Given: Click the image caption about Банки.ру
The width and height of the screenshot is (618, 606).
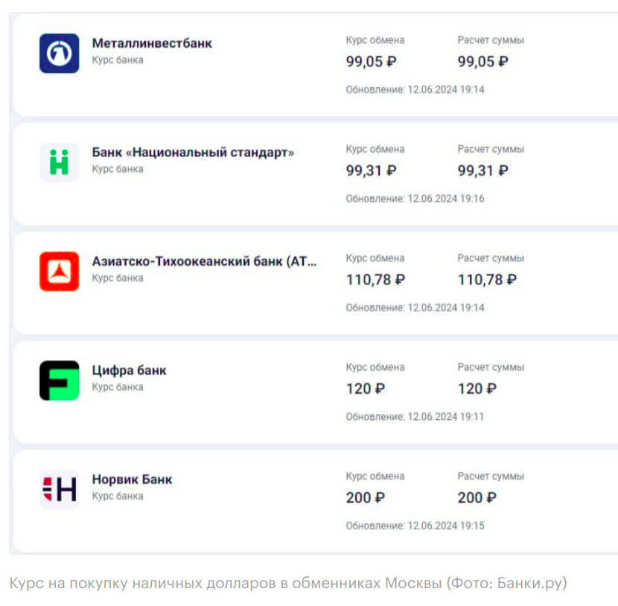Looking at the screenshot, I should pyautogui.click(x=288, y=583).
